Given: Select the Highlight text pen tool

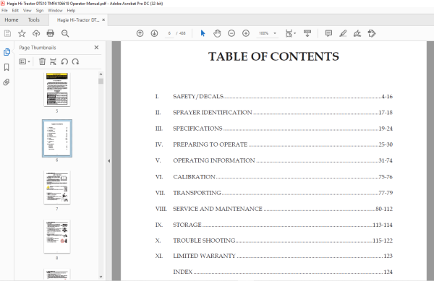Looking at the screenshot, I should pos(343,33).
